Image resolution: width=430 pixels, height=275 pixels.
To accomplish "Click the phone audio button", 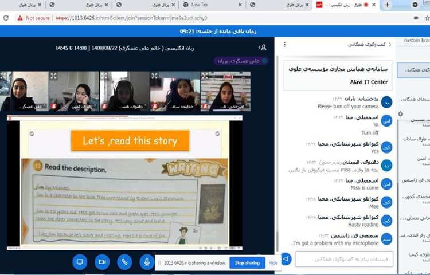I will (x=124, y=262).
